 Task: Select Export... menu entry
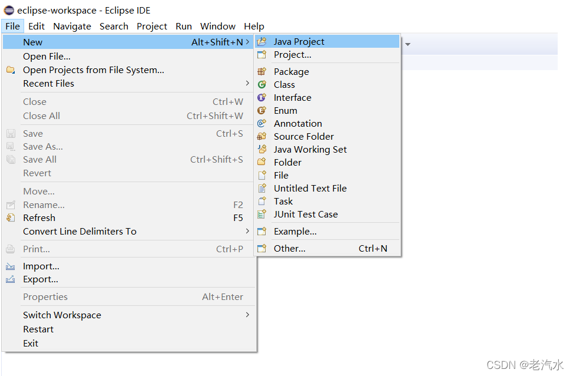[x=128, y=279]
